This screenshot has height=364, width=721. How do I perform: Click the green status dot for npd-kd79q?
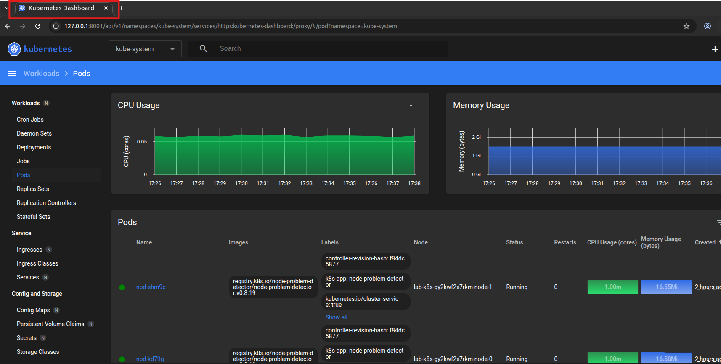[x=122, y=359]
